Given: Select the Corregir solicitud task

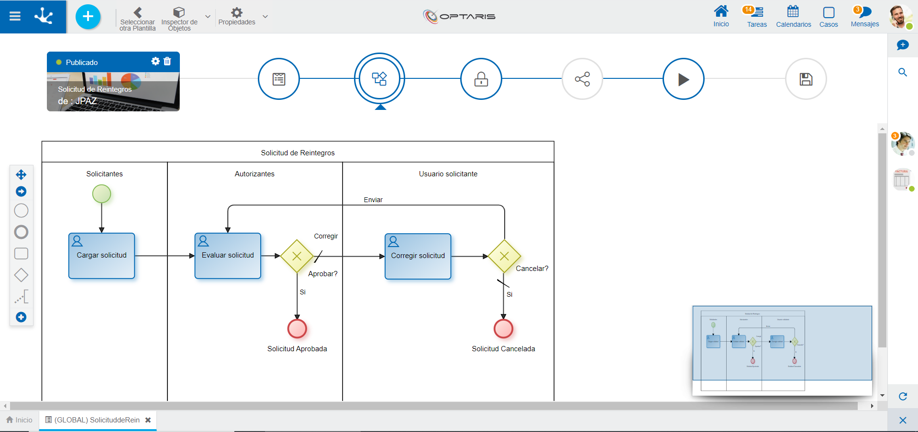Looking at the screenshot, I should point(418,256).
